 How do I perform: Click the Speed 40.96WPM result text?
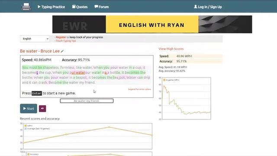(36, 60)
